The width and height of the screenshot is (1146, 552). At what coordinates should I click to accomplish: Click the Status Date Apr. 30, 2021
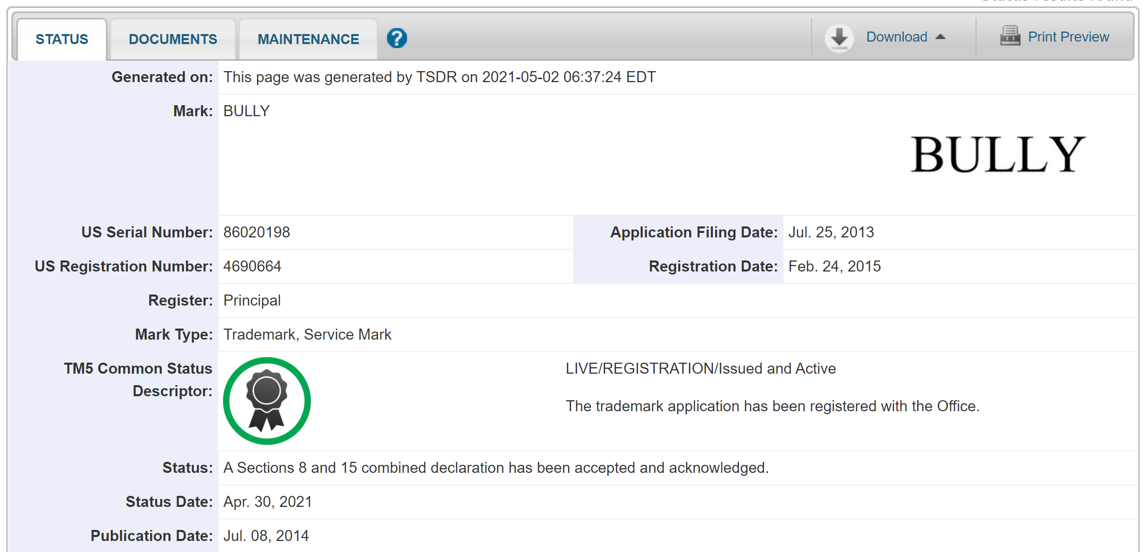tap(268, 502)
